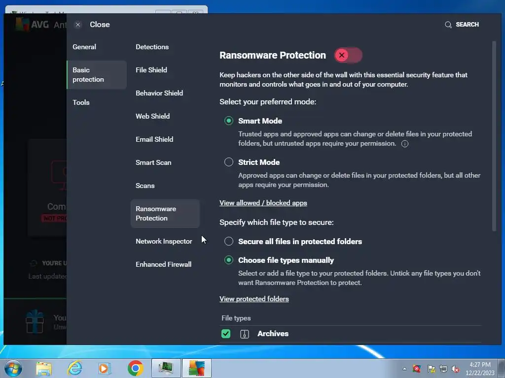Image resolution: width=505 pixels, height=378 pixels.
Task: Open the View protected folders link
Action: (x=254, y=299)
